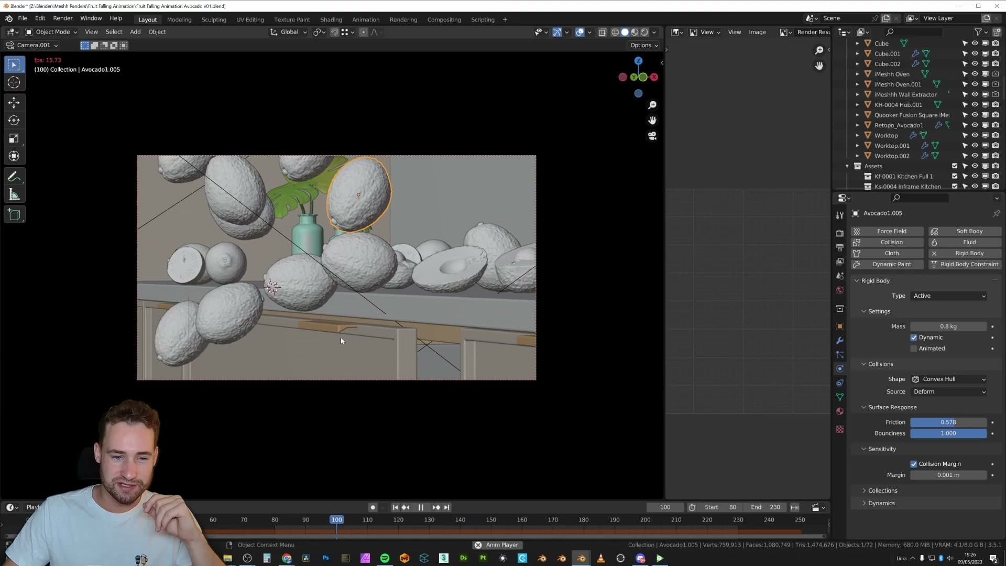The image size is (1006, 566).
Task: Open the World properties tab
Action: tap(840, 290)
